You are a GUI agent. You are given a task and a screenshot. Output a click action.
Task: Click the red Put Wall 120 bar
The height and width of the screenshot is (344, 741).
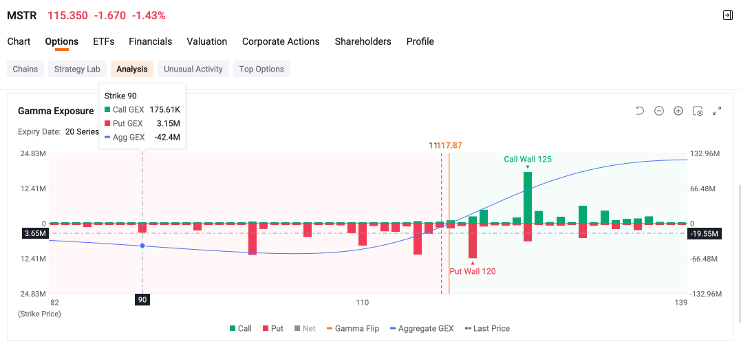coord(473,241)
